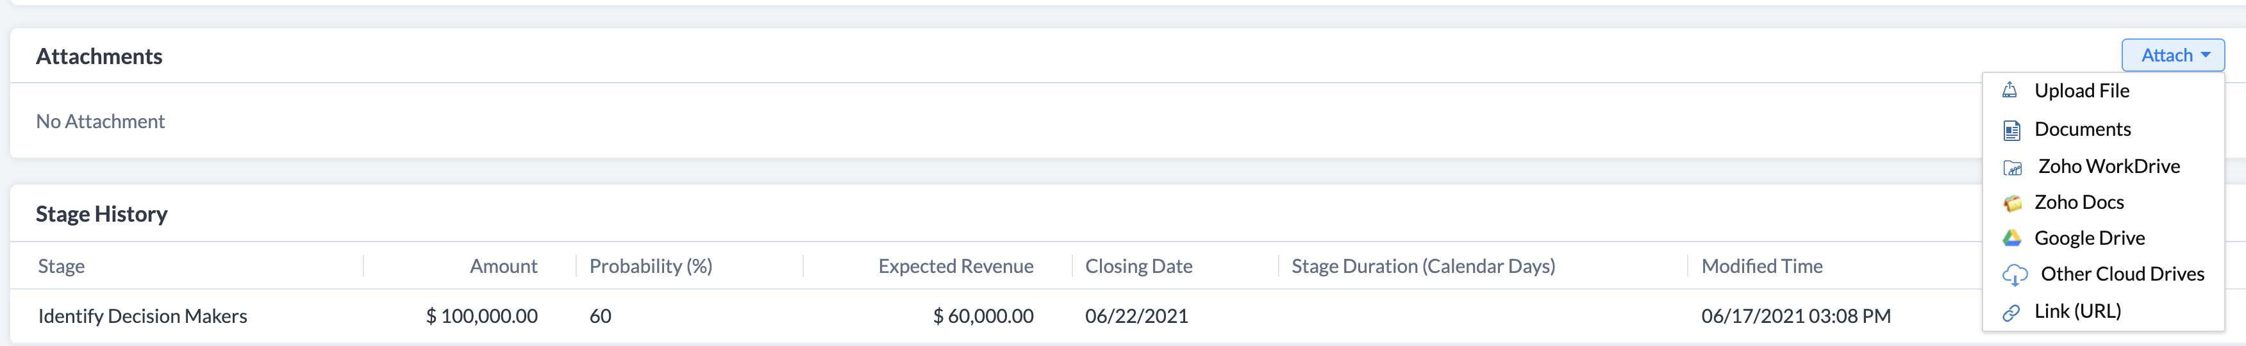
Task: Click the Modified Time column header
Action: (x=1762, y=266)
